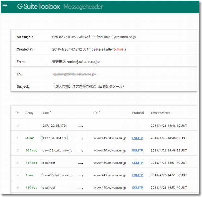Click the MessageId field label
The image size is (202, 197).
(25, 37)
